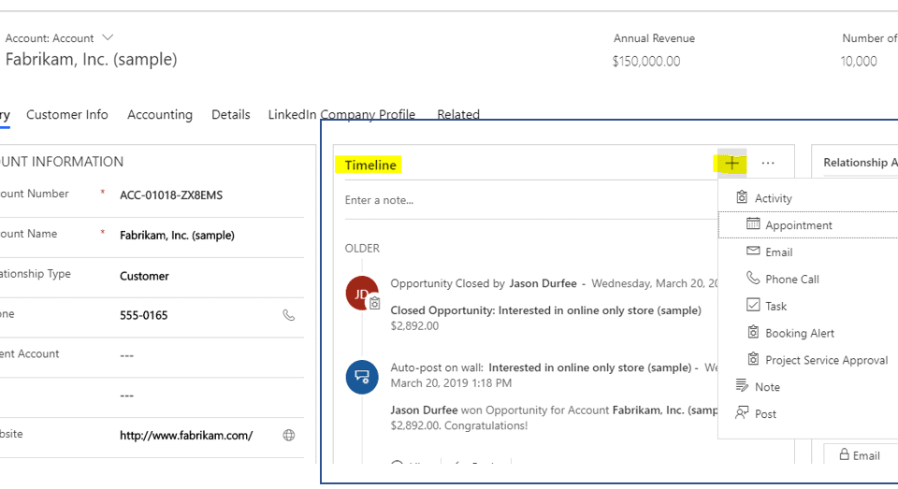Open the Timeline more options ellipsis
Screen dimensions: 898x489
pyautogui.click(x=768, y=164)
